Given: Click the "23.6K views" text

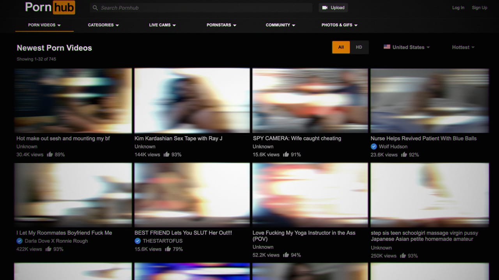Looking at the screenshot, I should point(384,154).
